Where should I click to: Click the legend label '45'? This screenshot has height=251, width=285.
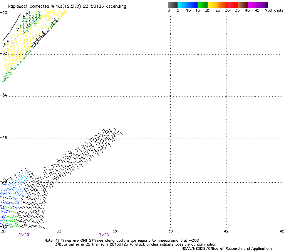click(x=257, y=10)
